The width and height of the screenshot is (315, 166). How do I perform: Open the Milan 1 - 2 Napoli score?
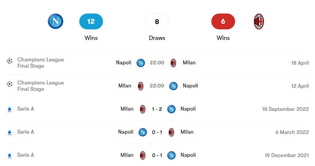157,109
